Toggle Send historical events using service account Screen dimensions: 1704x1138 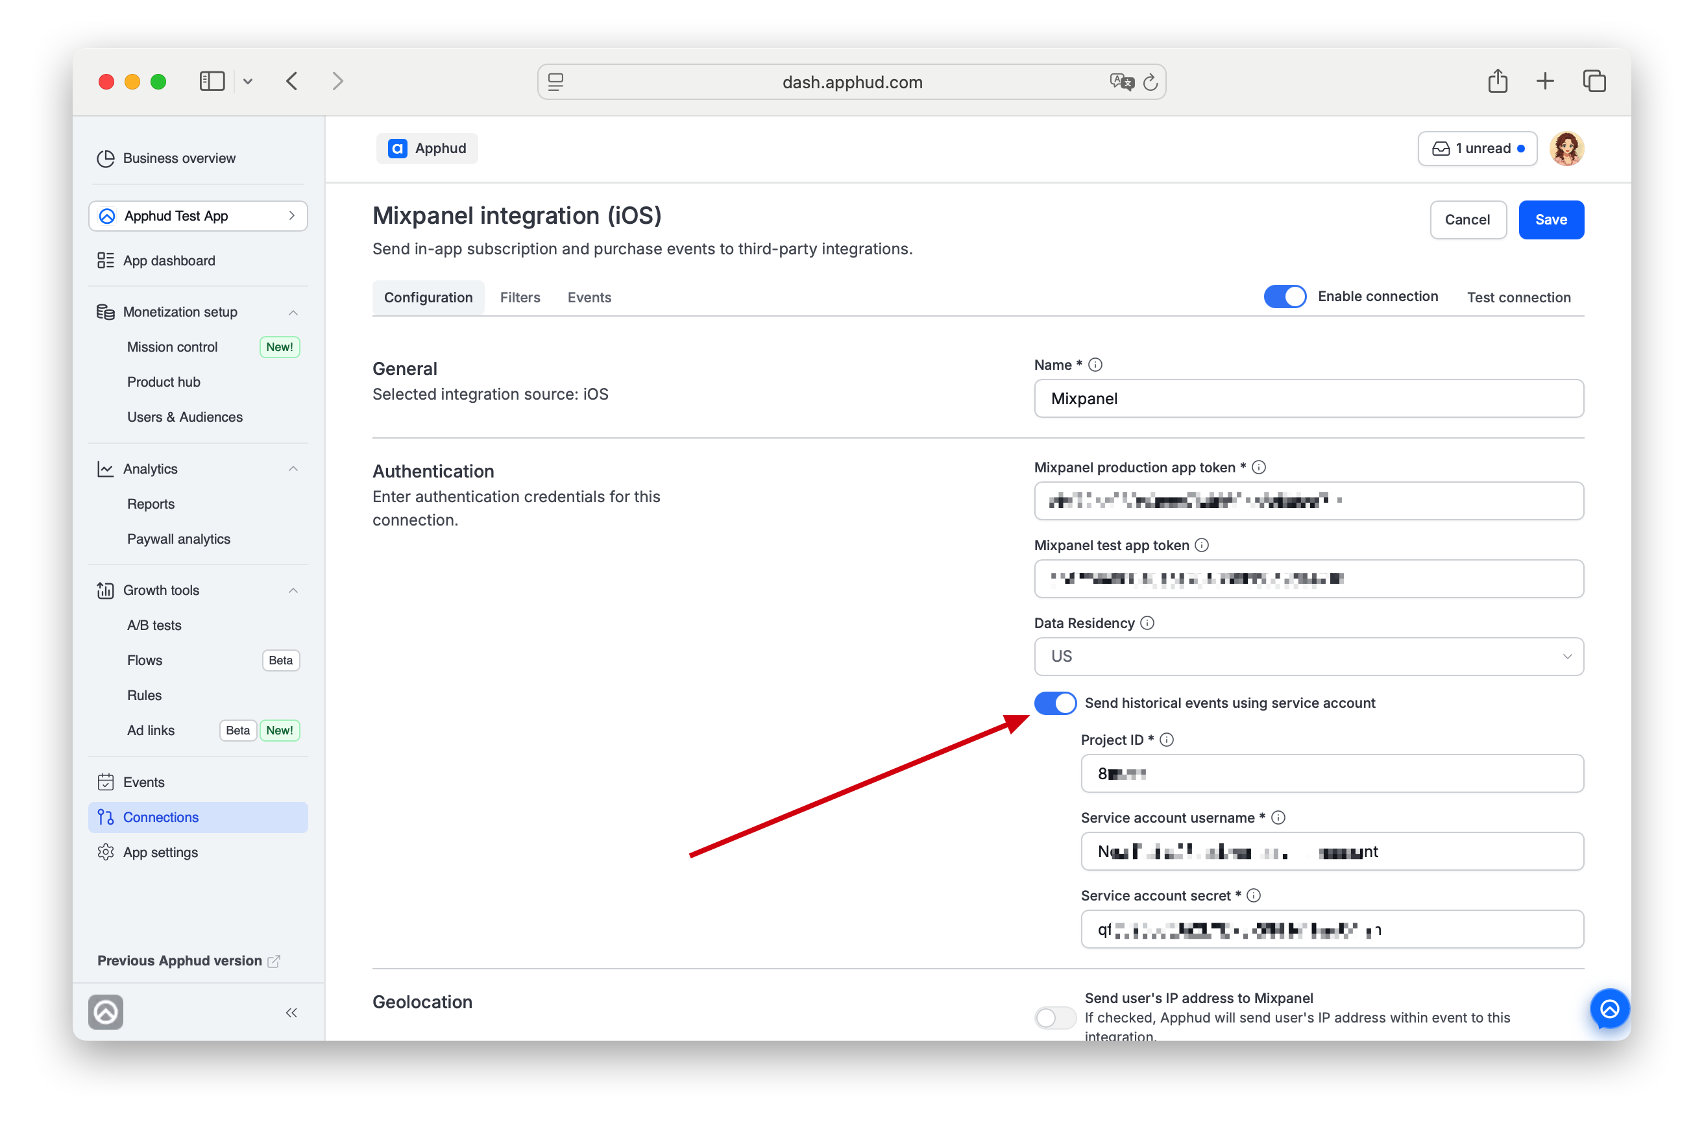[1054, 703]
